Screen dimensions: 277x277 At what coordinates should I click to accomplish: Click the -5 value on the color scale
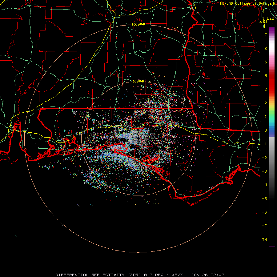coord(264,199)
